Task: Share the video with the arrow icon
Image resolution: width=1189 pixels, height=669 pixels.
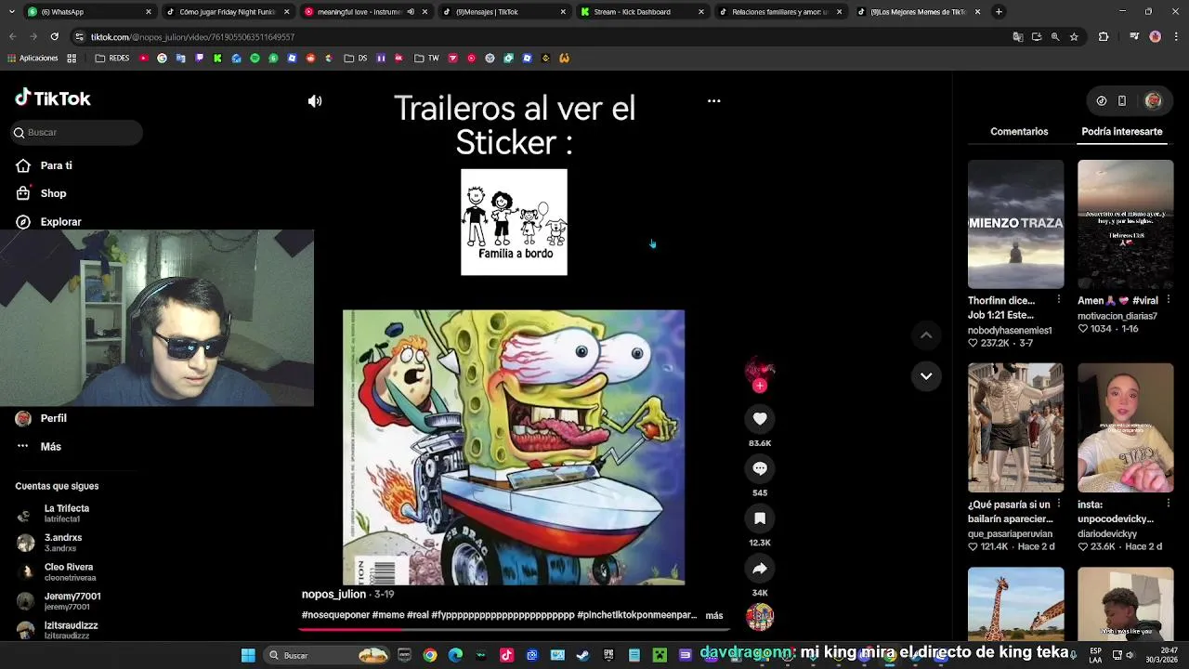Action: pyautogui.click(x=760, y=569)
